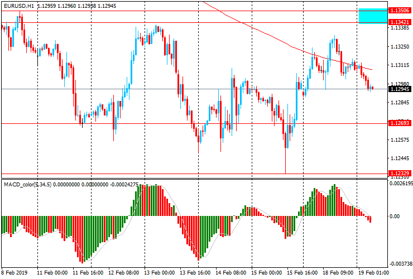Click the 1.12980 price scale value
This screenshot has height=279, width=413.
400,84
